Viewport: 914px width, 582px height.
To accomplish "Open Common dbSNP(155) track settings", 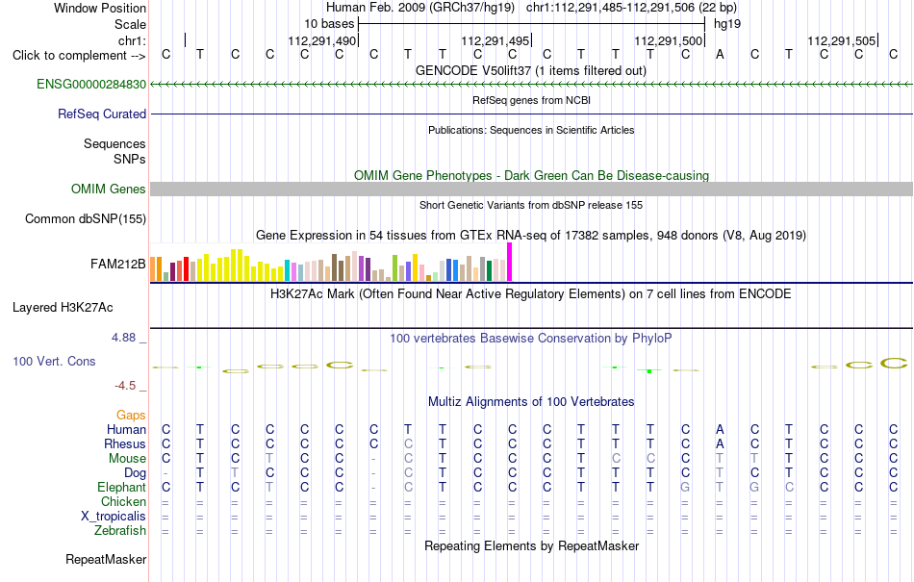I will click(86, 219).
